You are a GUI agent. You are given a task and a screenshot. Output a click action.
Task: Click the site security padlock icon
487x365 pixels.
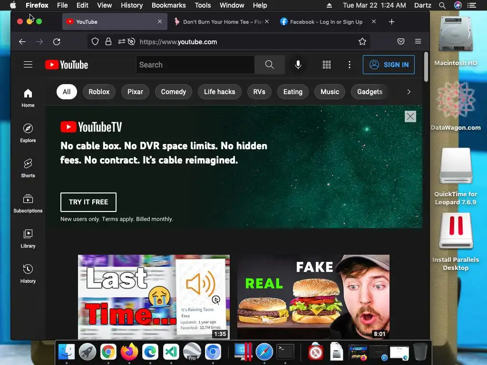click(x=108, y=42)
